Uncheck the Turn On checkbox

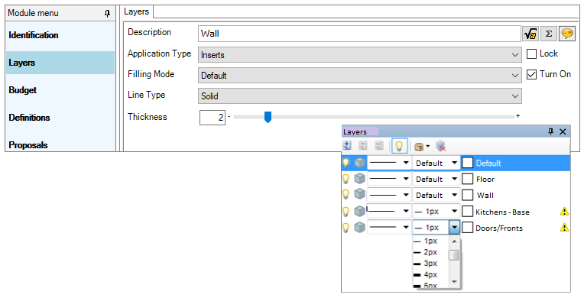(531, 75)
